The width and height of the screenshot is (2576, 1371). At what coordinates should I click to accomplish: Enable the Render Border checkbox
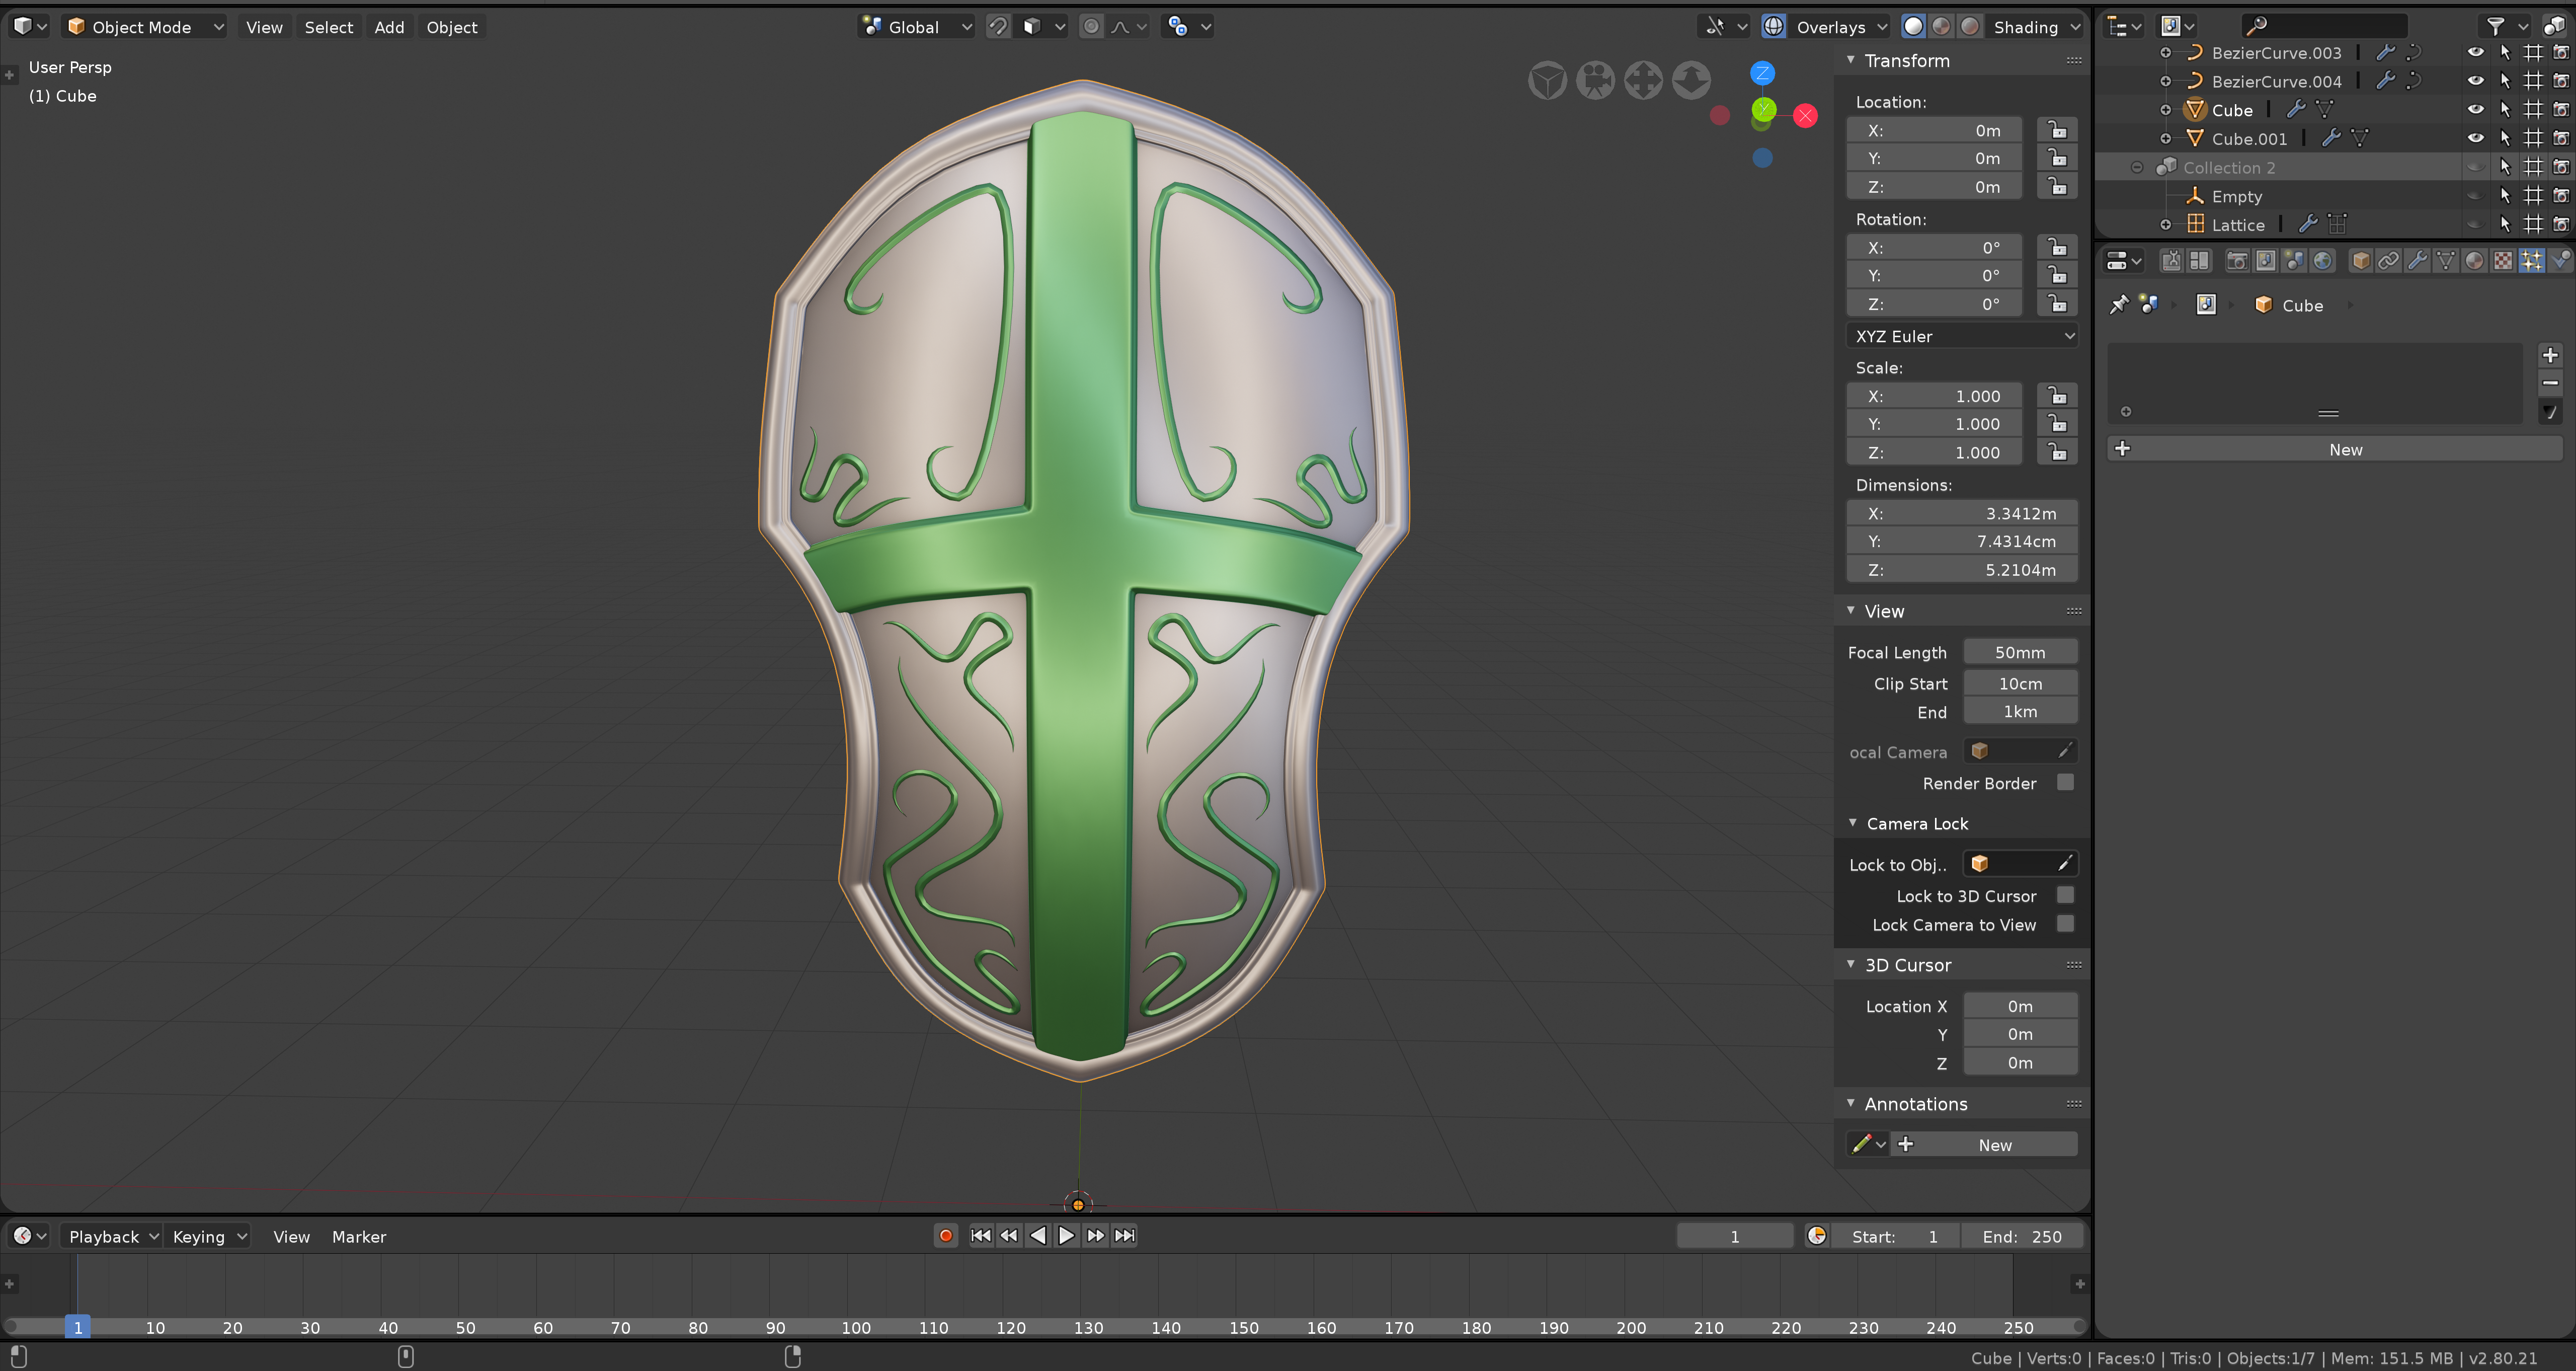pyautogui.click(x=2065, y=783)
